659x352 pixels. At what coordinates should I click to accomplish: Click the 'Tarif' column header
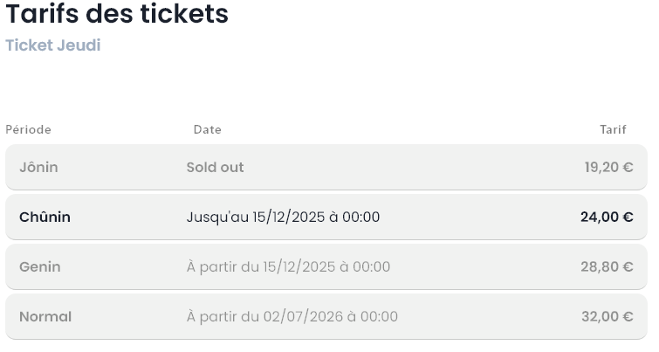[x=613, y=129]
